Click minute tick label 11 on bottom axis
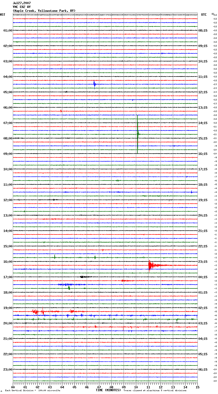The image size is (218, 394). pos(148,387)
